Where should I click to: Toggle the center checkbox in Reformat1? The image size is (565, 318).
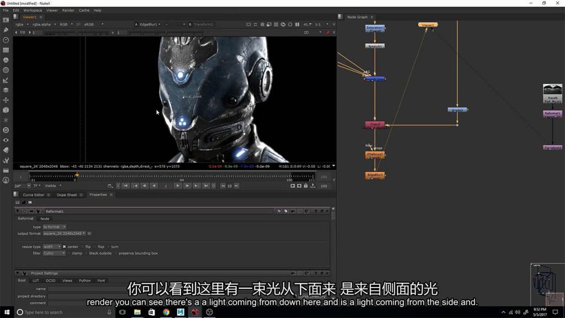[x=64, y=247]
